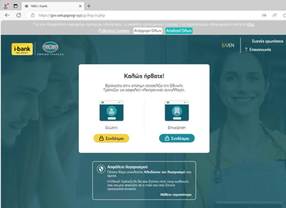The width and height of the screenshot is (286, 208).
Task: Close the NBG i-bank tab
Action: 80,6
